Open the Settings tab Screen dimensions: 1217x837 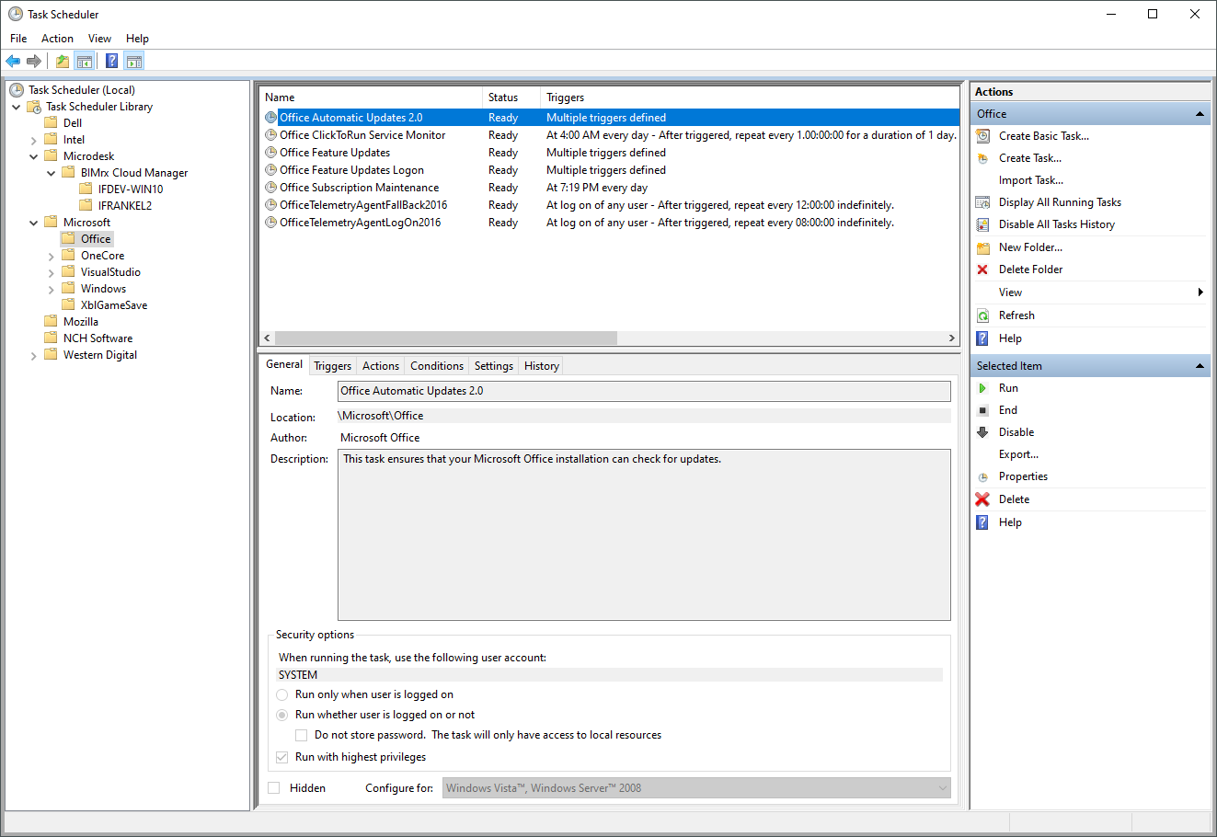click(494, 366)
